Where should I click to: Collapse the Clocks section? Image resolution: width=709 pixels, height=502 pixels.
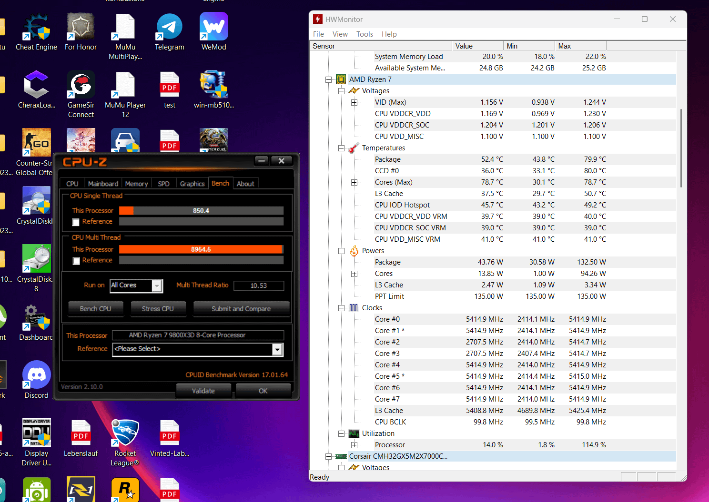341,308
